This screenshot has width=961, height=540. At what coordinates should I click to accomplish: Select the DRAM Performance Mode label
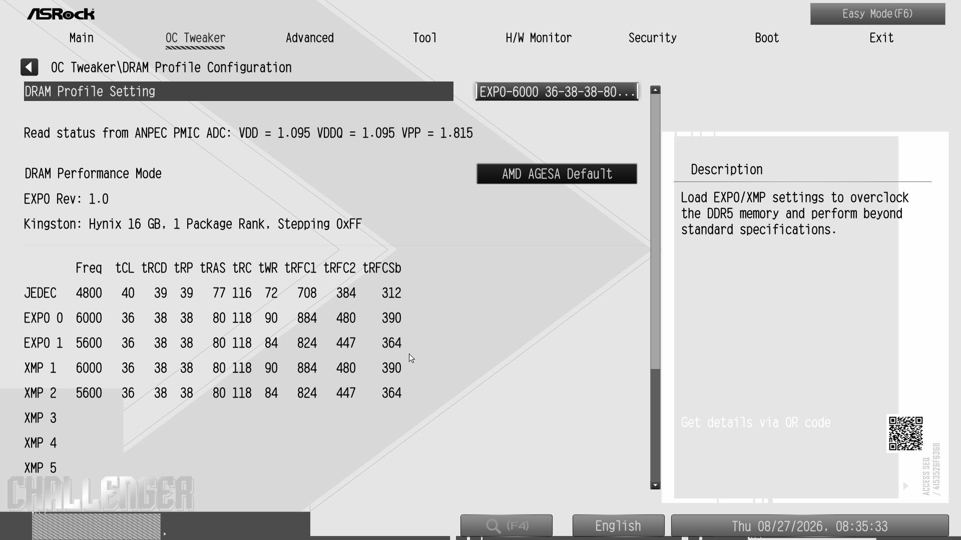pos(93,173)
